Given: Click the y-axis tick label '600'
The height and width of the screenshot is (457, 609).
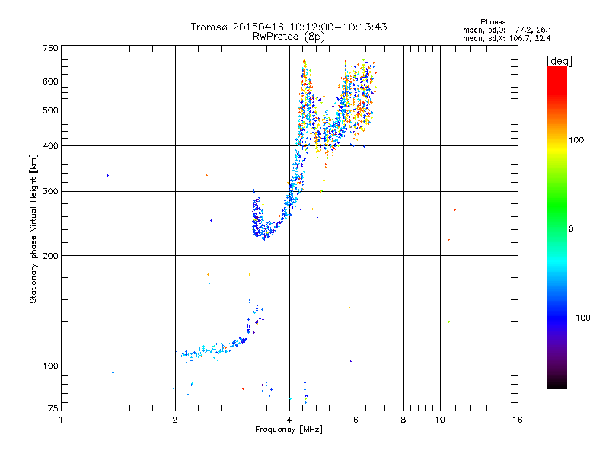Looking at the screenshot, I should click(50, 81).
